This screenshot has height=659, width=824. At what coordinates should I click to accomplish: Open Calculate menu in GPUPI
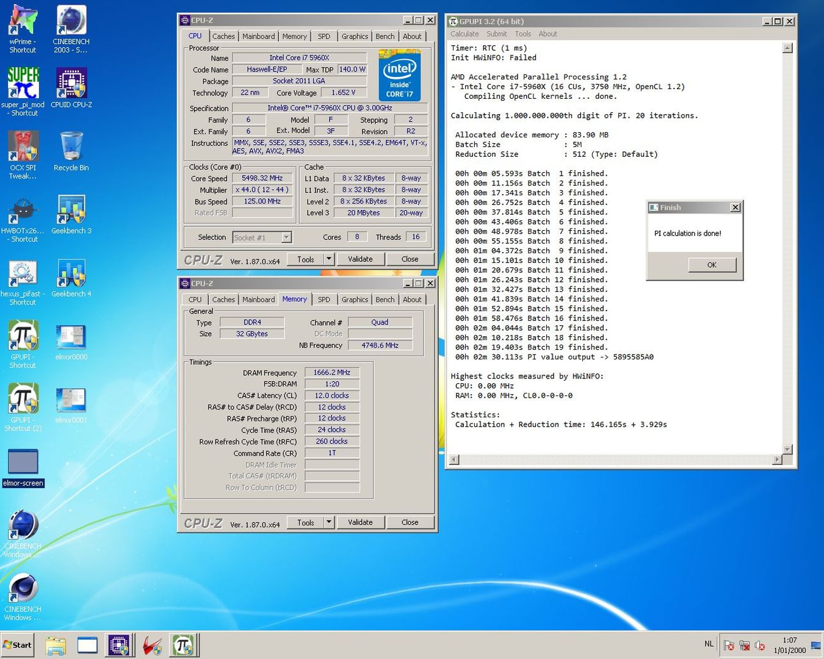464,34
